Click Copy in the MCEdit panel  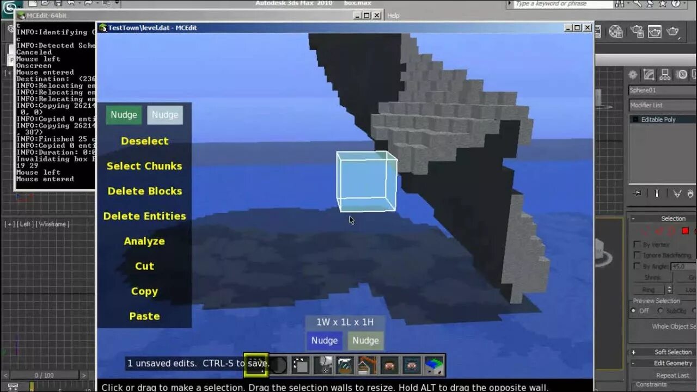144,291
